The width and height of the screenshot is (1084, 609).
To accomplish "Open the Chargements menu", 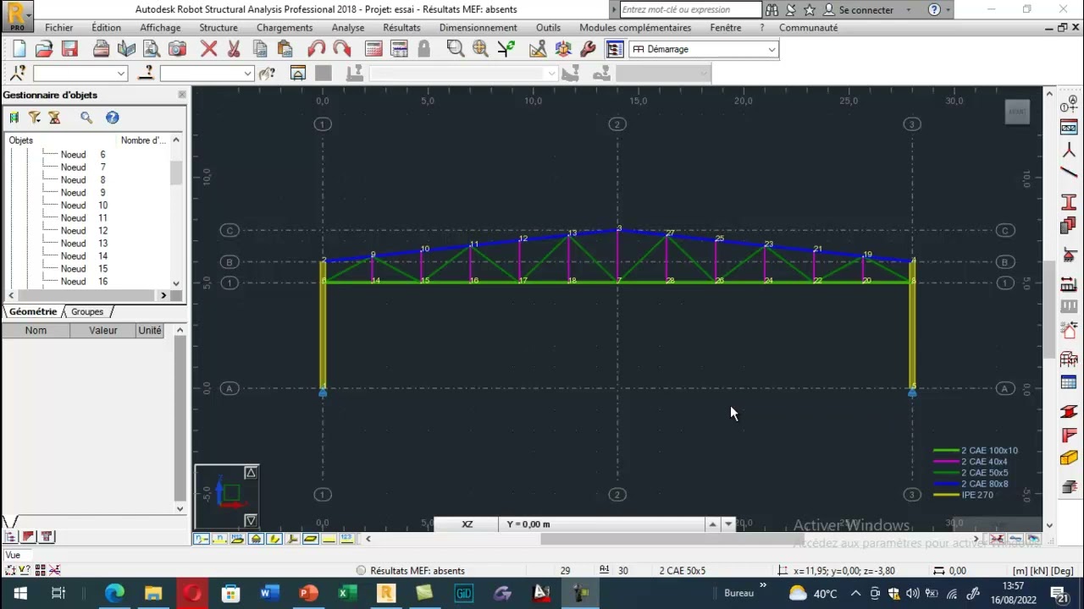I will coord(285,28).
